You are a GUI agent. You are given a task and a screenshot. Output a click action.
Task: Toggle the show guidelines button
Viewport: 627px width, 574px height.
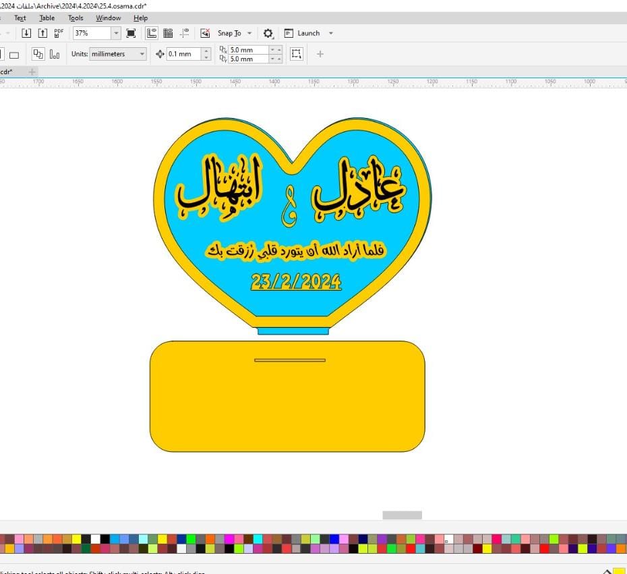184,33
